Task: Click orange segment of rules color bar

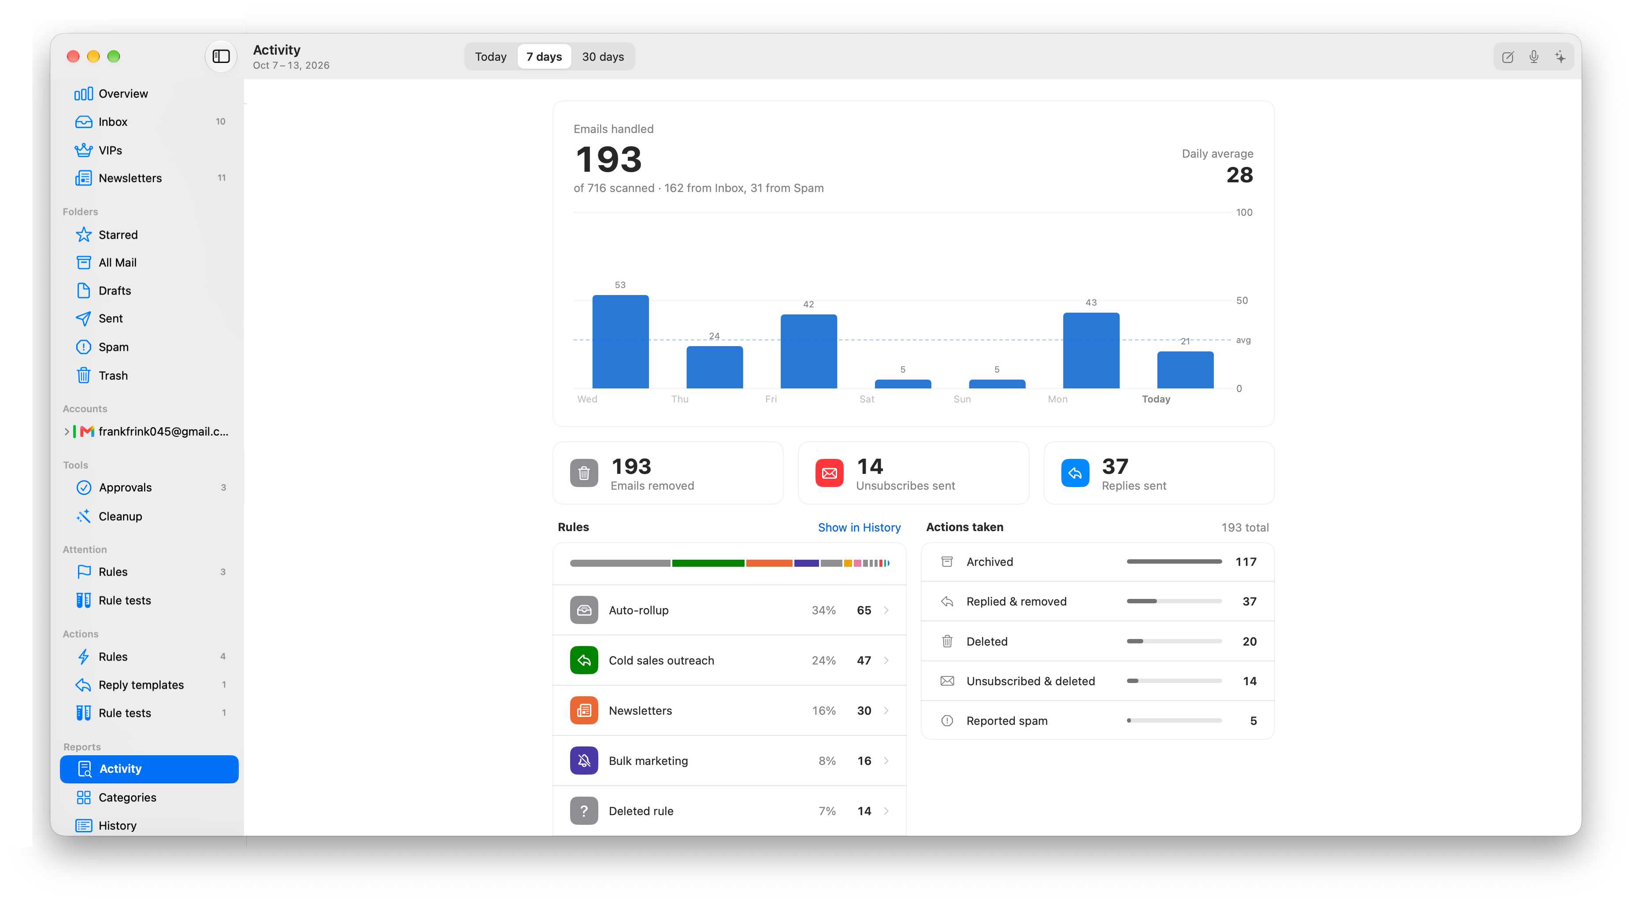Action: (x=769, y=563)
